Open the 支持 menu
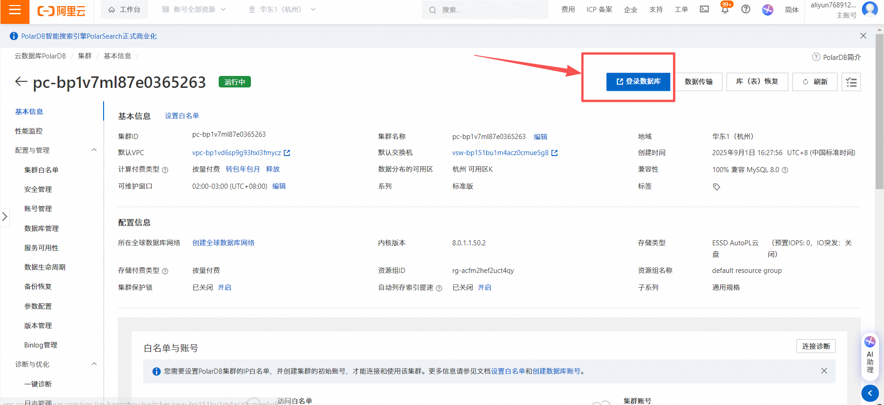The width and height of the screenshot is (884, 405). (x=656, y=10)
